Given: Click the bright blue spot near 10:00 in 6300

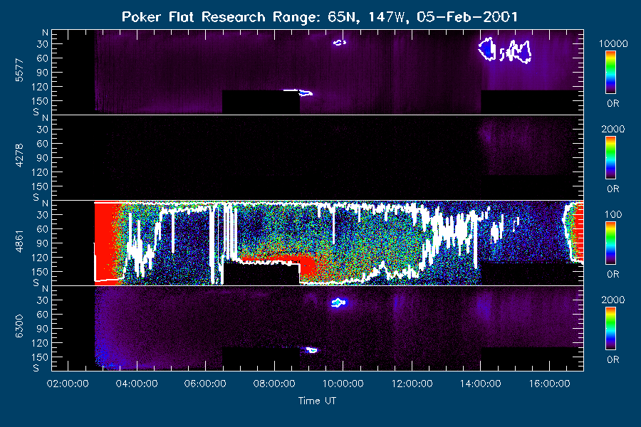Looking at the screenshot, I should [338, 302].
